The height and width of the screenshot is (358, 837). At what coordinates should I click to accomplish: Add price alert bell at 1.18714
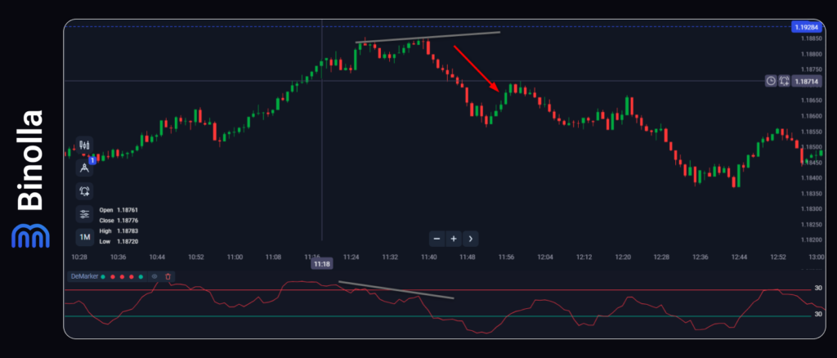[784, 81]
